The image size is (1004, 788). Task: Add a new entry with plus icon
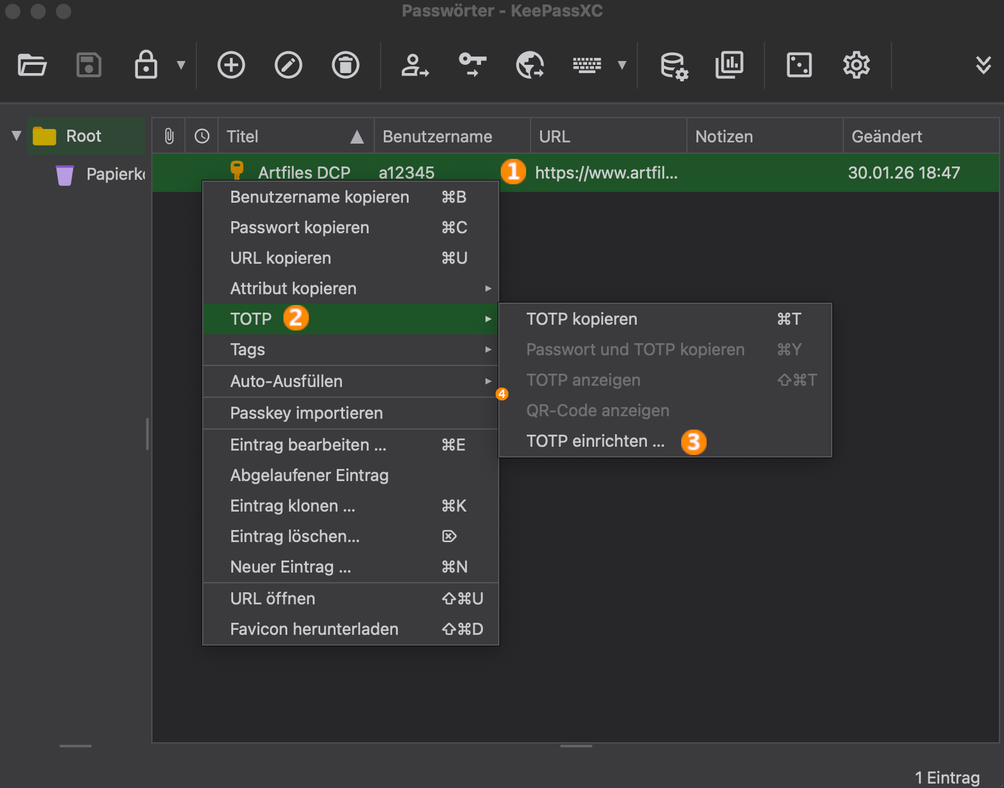(231, 65)
